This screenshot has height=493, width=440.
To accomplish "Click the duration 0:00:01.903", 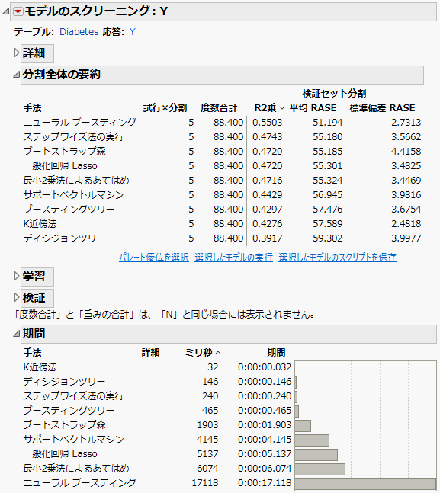I will tap(265, 424).
